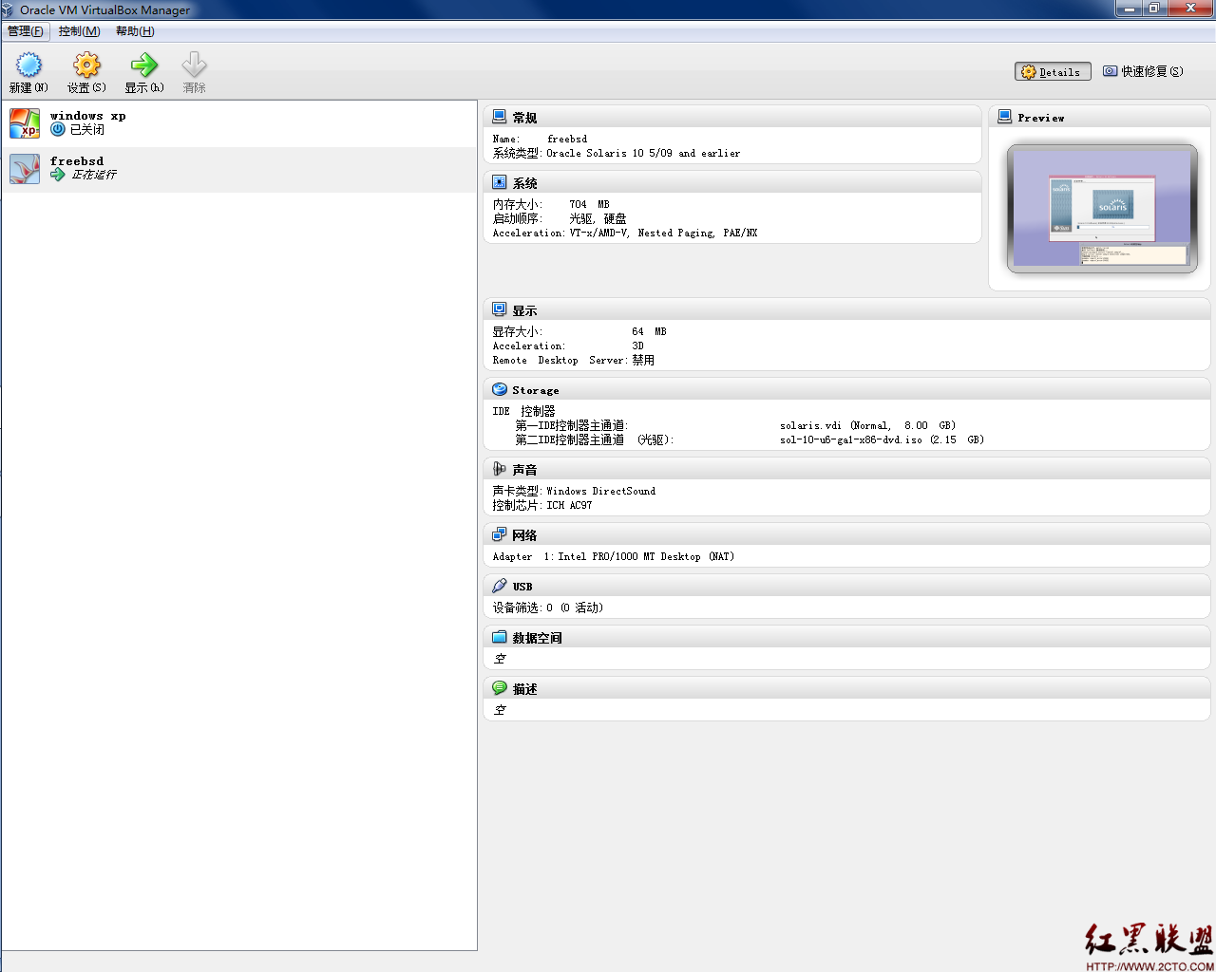Click the USB section plug icon
The width and height of the screenshot is (1216, 972).
[x=500, y=586]
